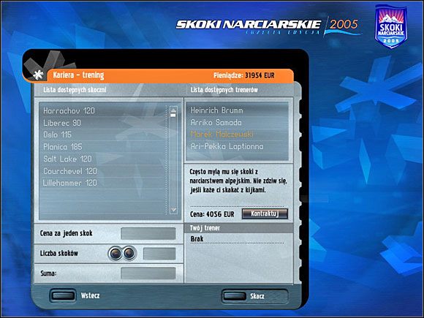Click the Cena za jeden skok field

click(148, 233)
